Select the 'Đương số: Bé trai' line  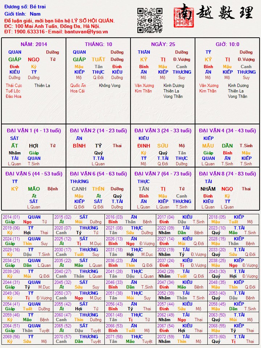[25, 7]
